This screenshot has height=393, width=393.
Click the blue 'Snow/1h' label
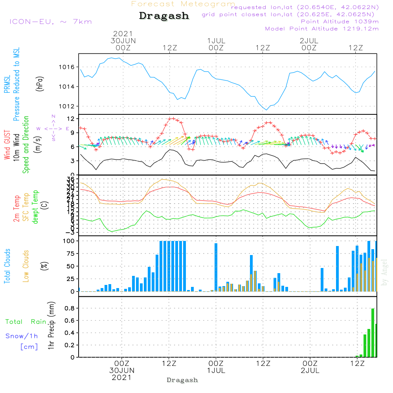click(x=22, y=336)
